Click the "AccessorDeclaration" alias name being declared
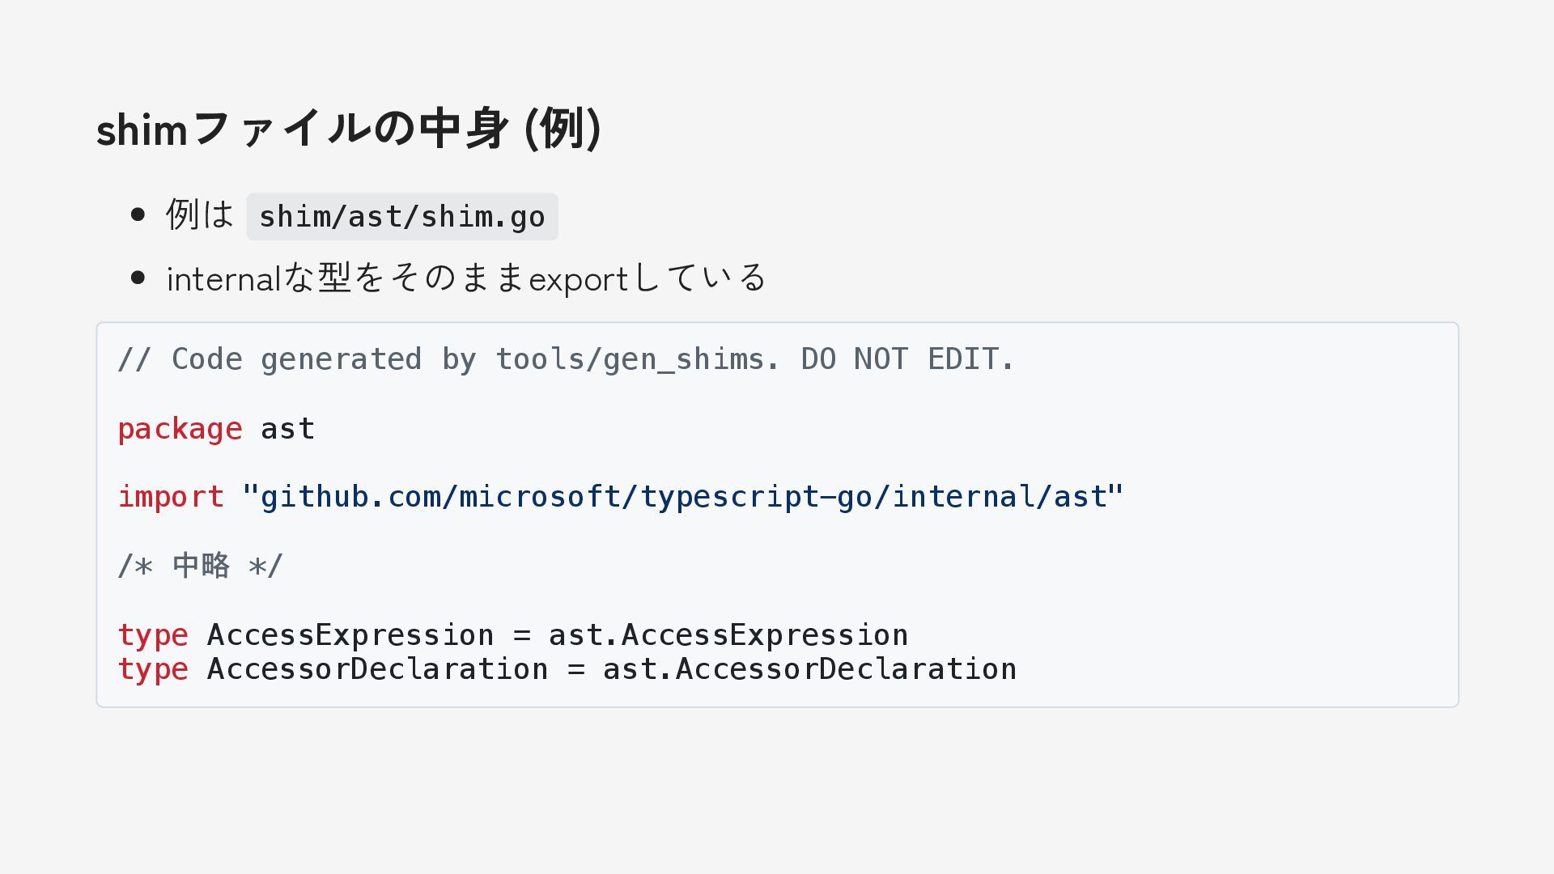Screen dimensions: 1554x874 378,669
